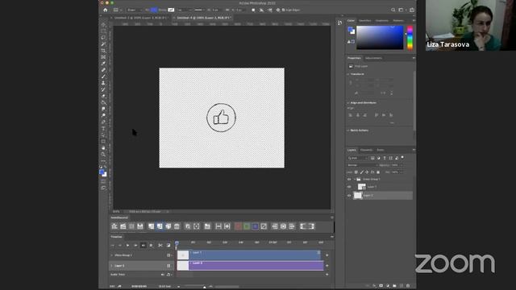Open the Search magnifier in top right
516x290 pixels.
[393, 10]
